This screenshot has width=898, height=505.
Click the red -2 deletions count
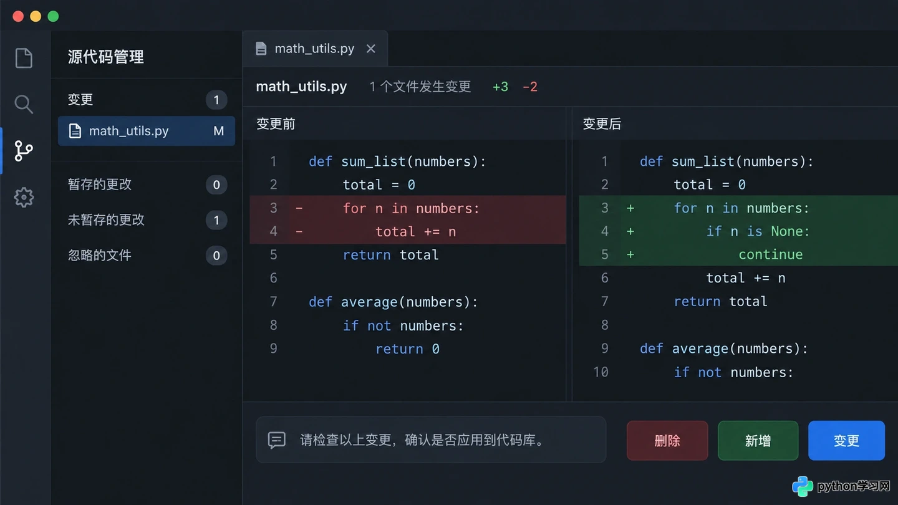(x=530, y=87)
